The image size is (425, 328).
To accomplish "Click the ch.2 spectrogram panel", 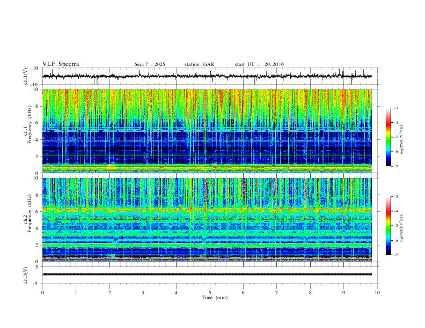I will point(207,220).
